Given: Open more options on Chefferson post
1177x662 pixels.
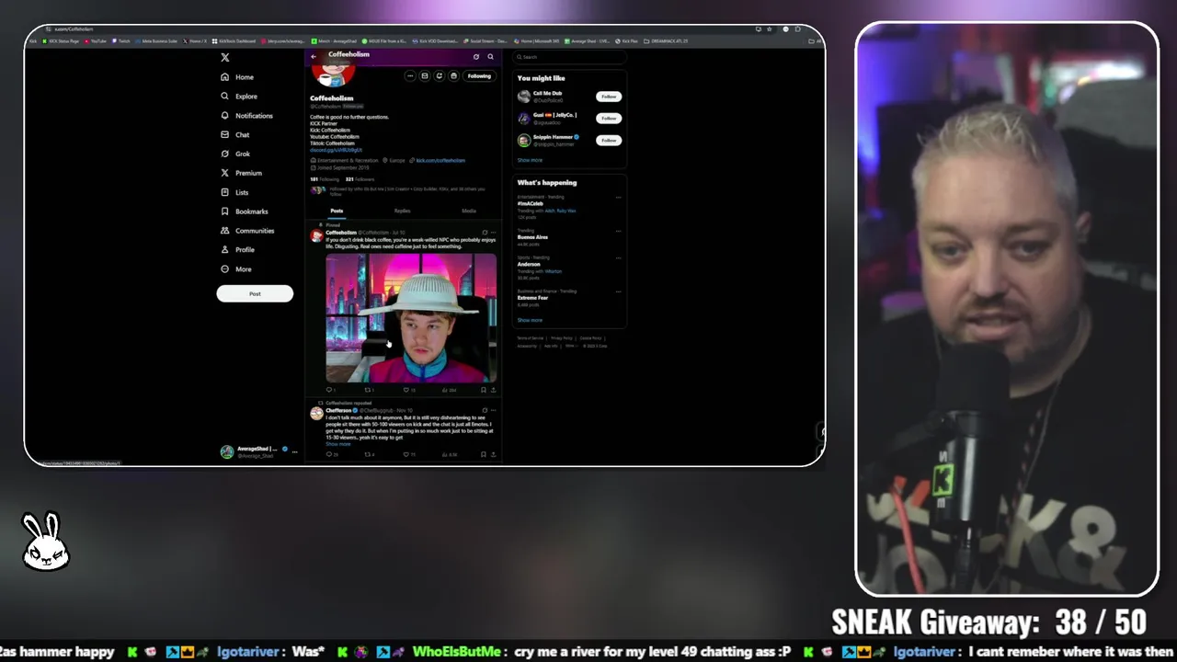Looking at the screenshot, I should [x=493, y=410].
